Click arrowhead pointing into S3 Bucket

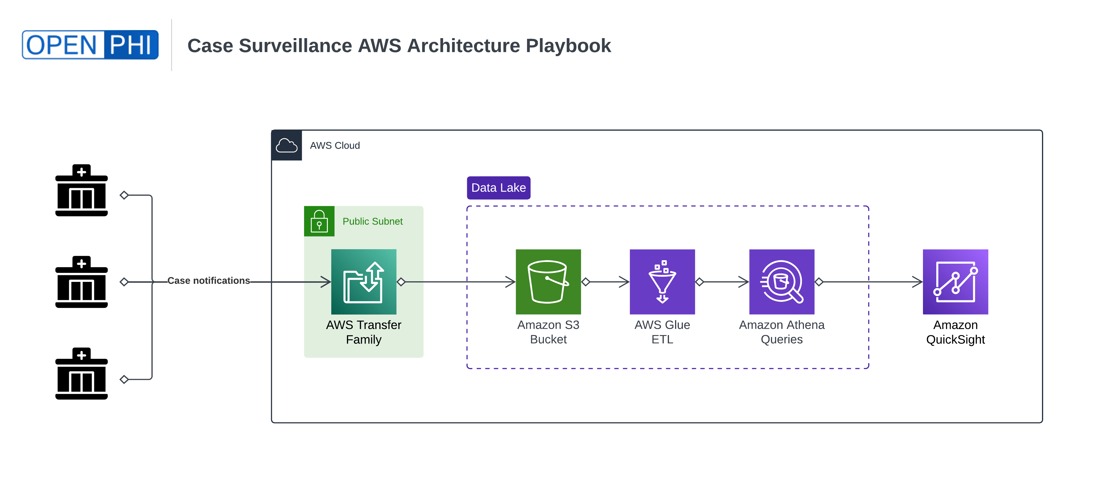tap(510, 282)
